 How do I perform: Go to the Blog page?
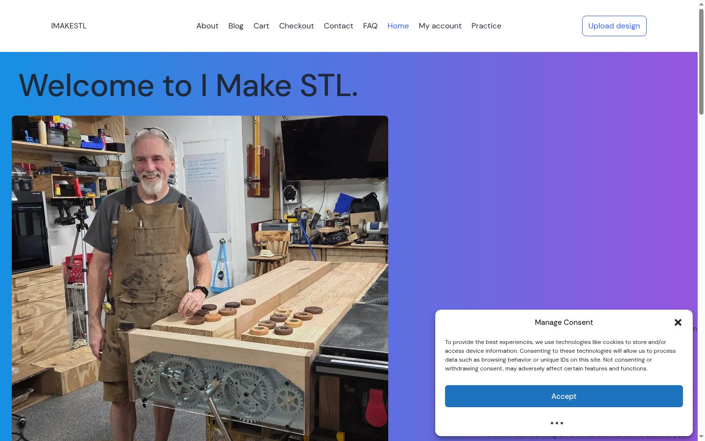click(x=235, y=26)
